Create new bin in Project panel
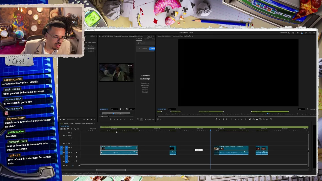Viewport: 322px width, 181px height. click(x=88, y=119)
